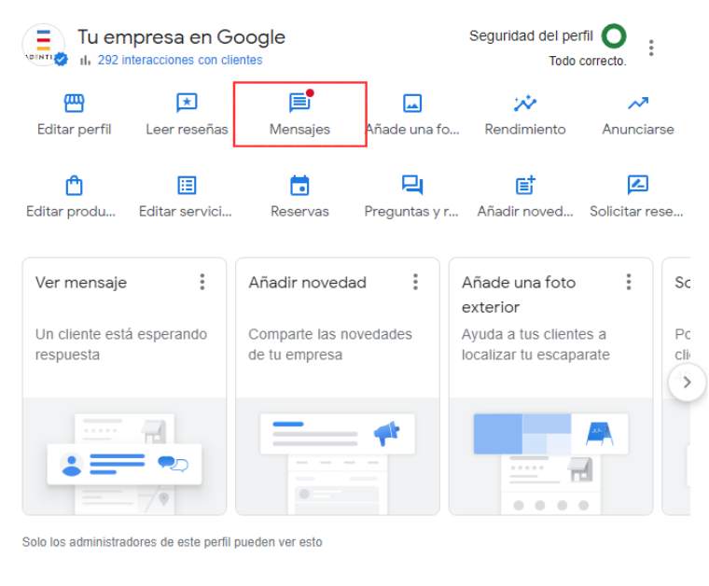709x586 pixels.
Task: Click the Todo correcto status text
Action: pos(588,61)
